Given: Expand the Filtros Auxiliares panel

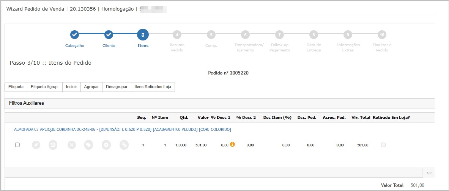Looking at the screenshot, I should pyautogui.click(x=27, y=103).
